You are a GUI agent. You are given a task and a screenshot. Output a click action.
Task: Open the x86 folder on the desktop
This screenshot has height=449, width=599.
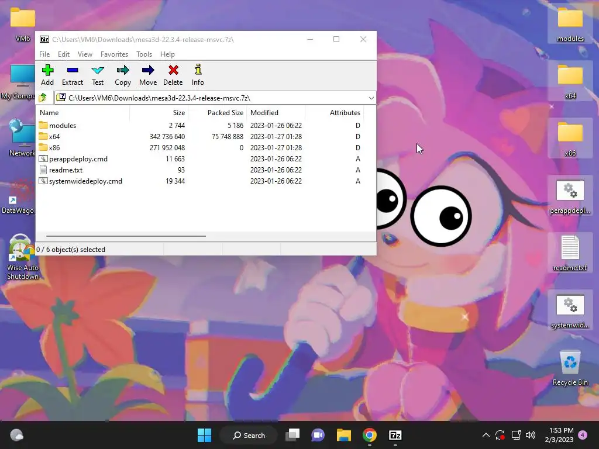(570, 139)
